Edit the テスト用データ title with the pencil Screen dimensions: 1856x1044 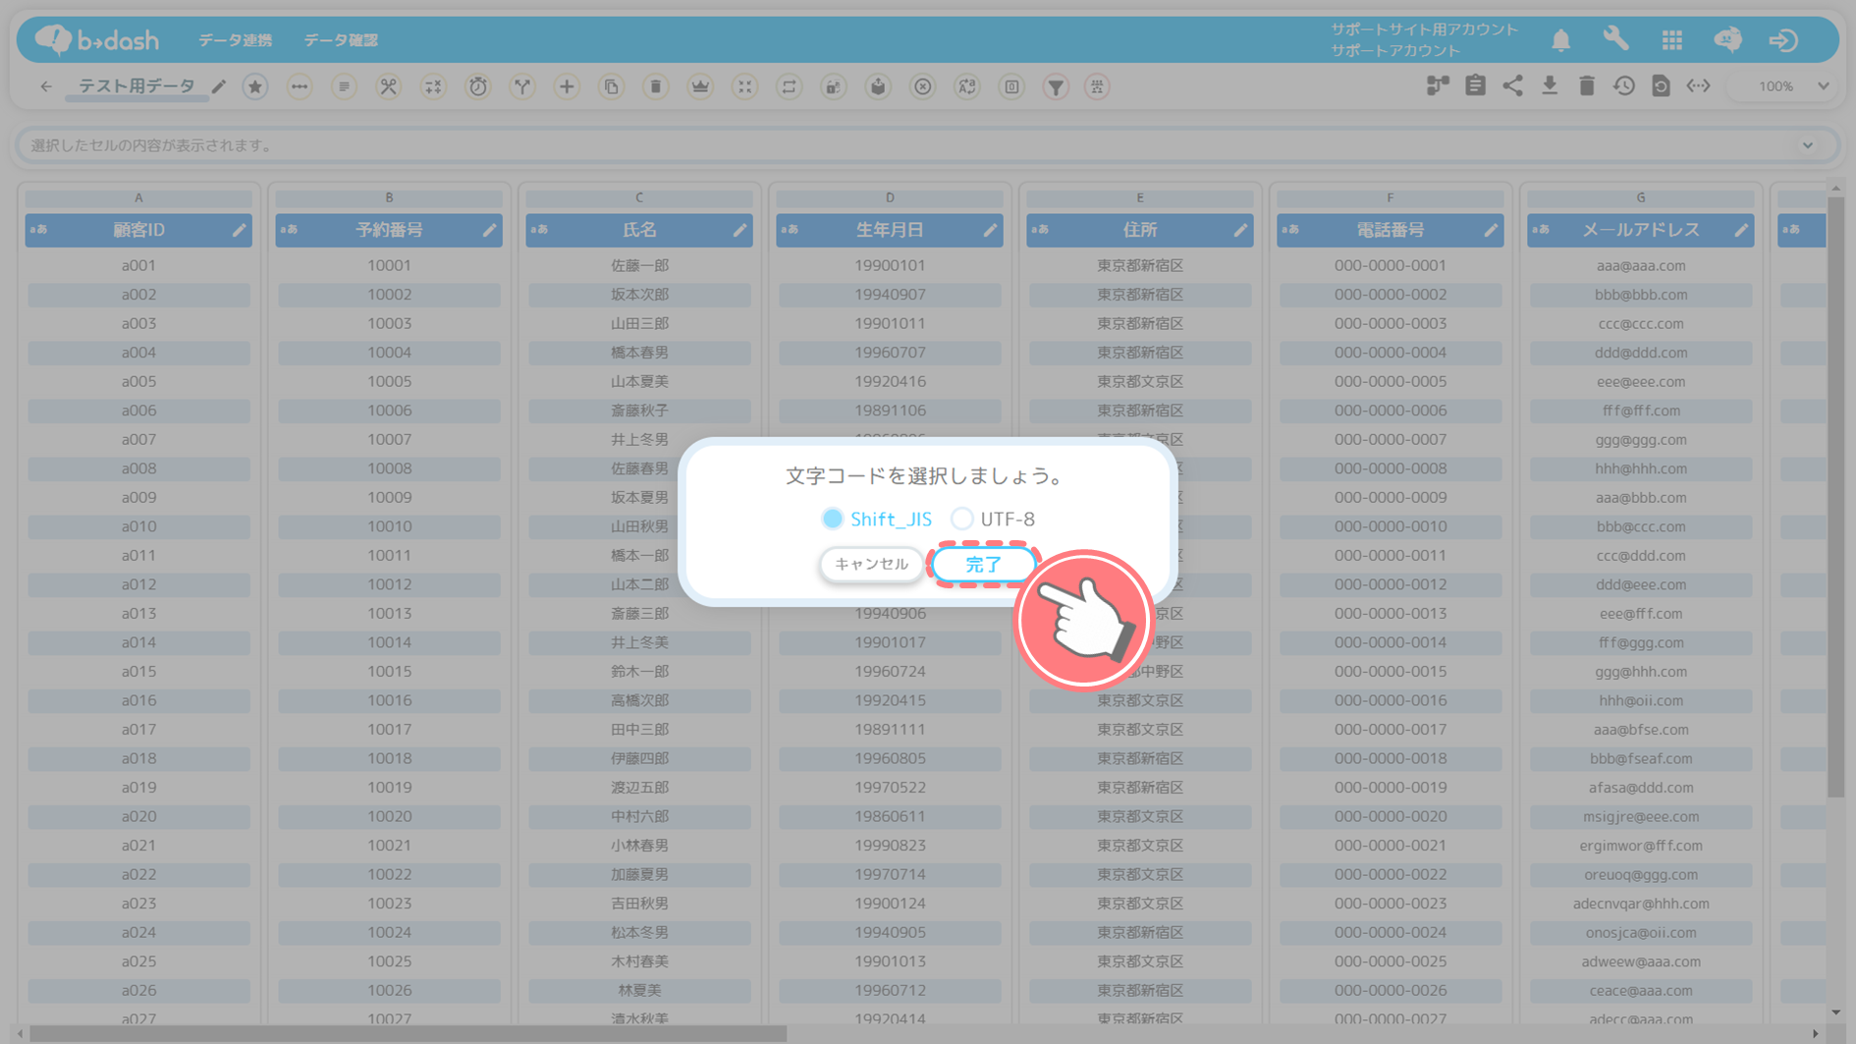pos(219,86)
